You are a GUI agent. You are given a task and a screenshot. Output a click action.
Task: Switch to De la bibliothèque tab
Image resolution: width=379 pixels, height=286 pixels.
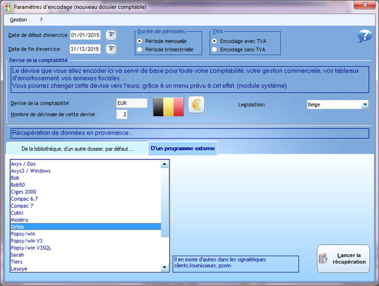click(77, 149)
